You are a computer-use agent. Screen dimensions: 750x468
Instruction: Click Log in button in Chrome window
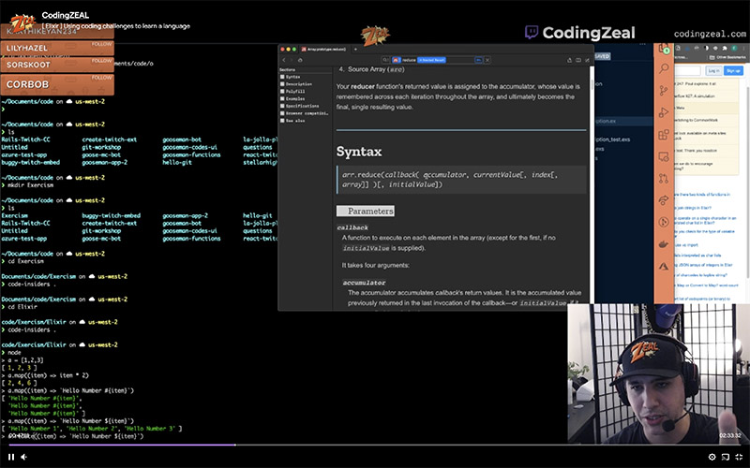pyautogui.click(x=713, y=71)
